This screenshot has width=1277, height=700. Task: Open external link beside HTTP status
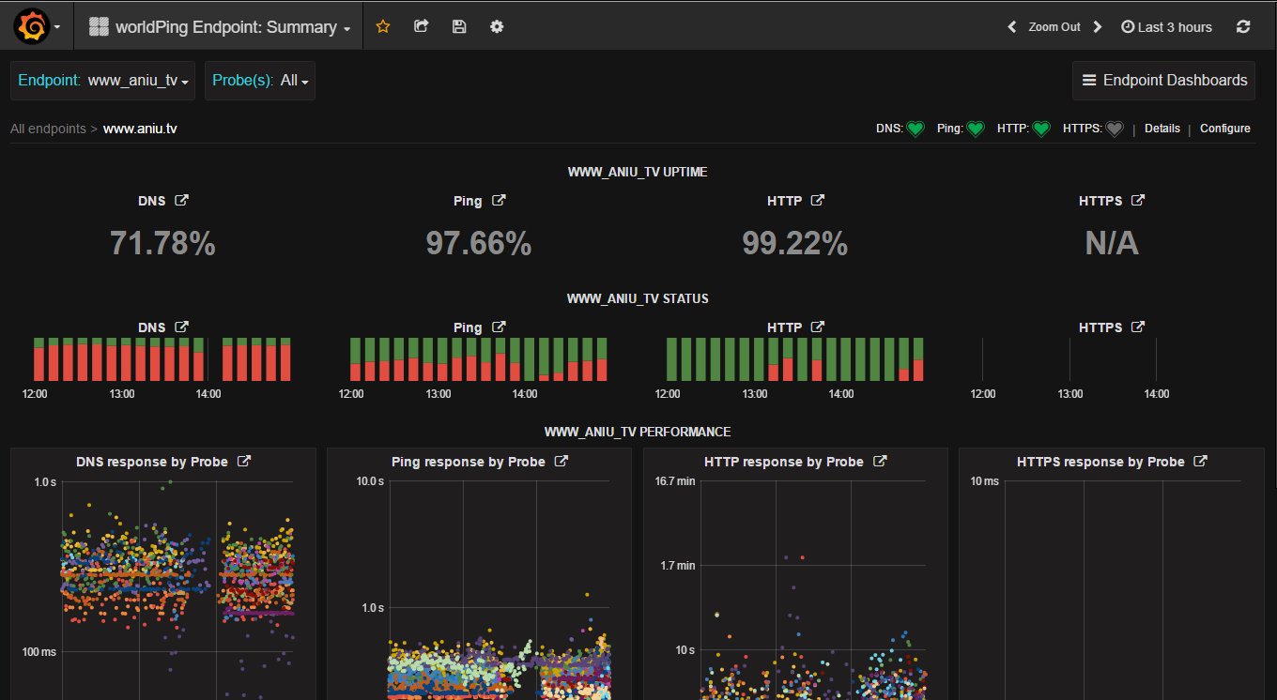pos(817,327)
